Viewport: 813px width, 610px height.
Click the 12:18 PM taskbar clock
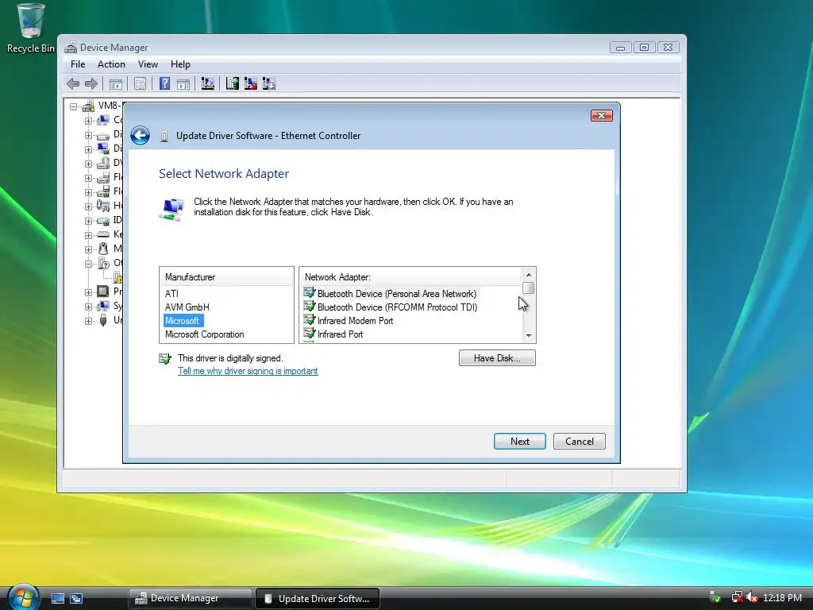pyautogui.click(x=782, y=597)
